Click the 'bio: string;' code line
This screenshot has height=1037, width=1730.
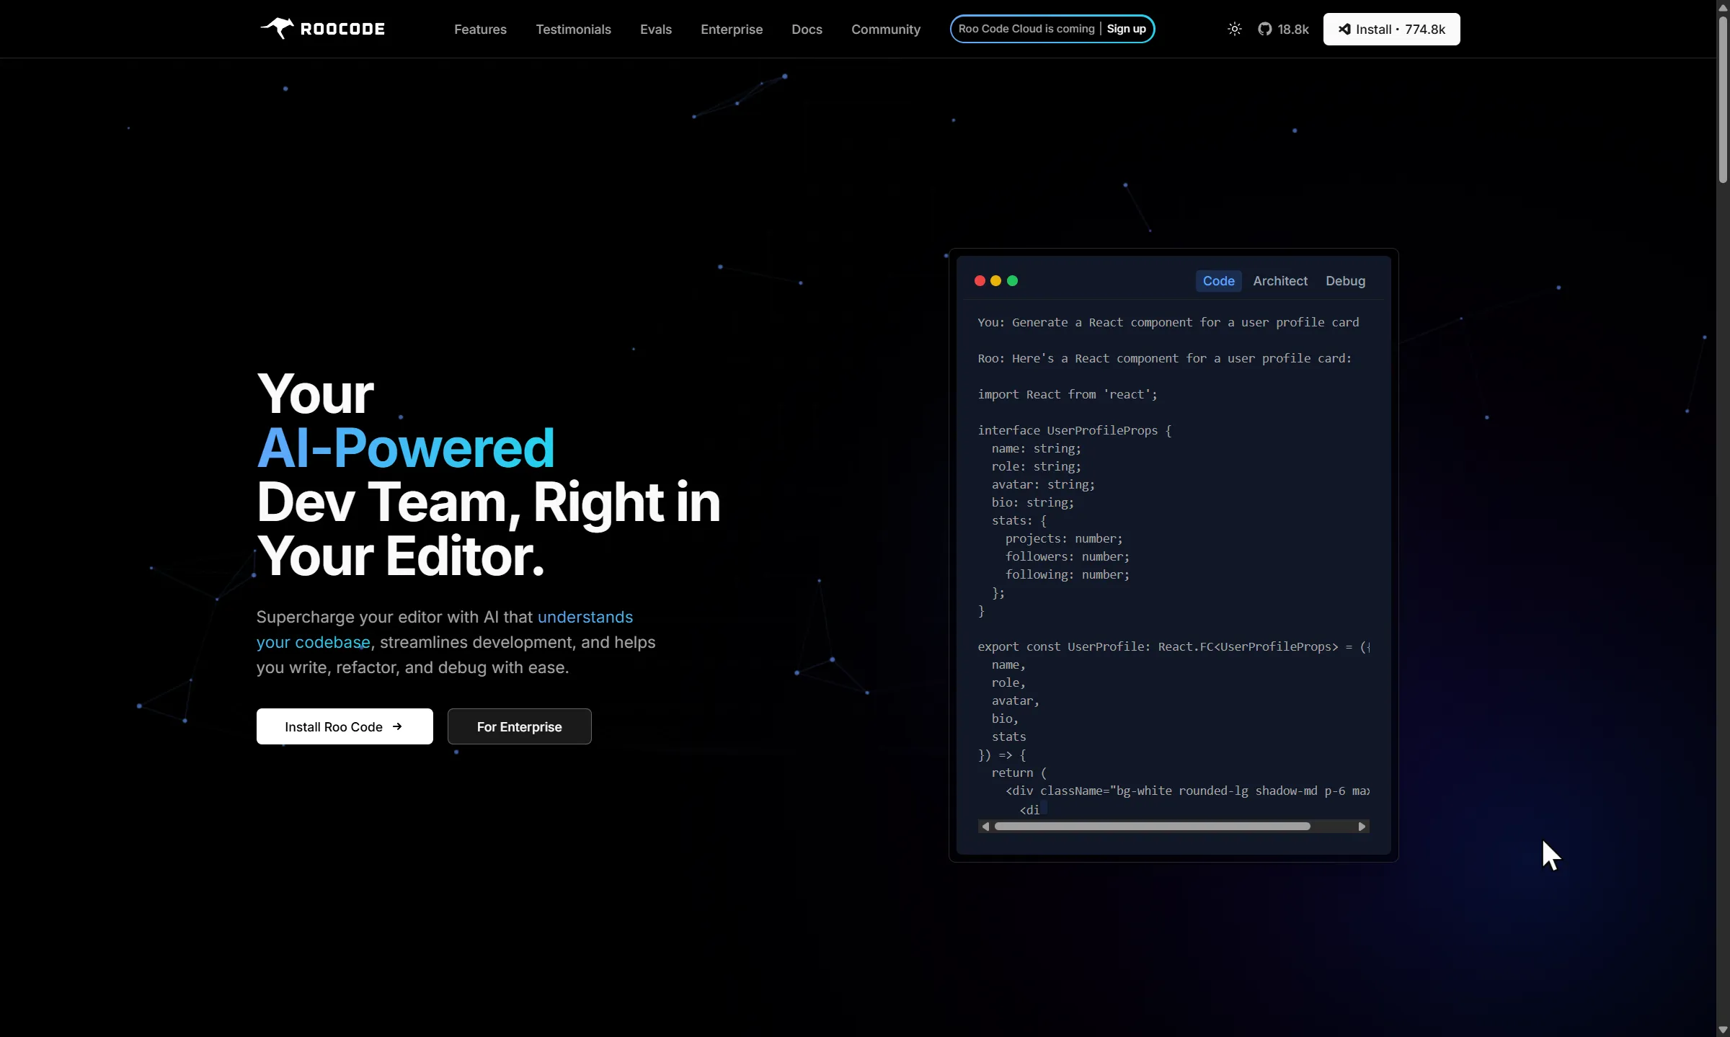1033,503
